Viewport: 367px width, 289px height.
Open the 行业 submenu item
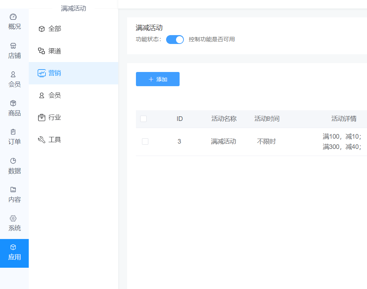pyautogui.click(x=55, y=117)
